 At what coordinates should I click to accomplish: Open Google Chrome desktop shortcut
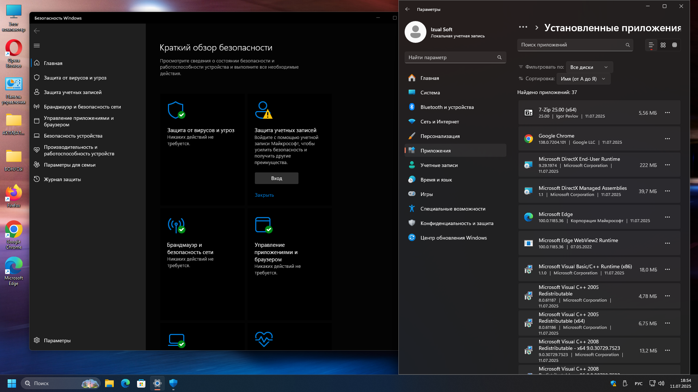(14, 235)
